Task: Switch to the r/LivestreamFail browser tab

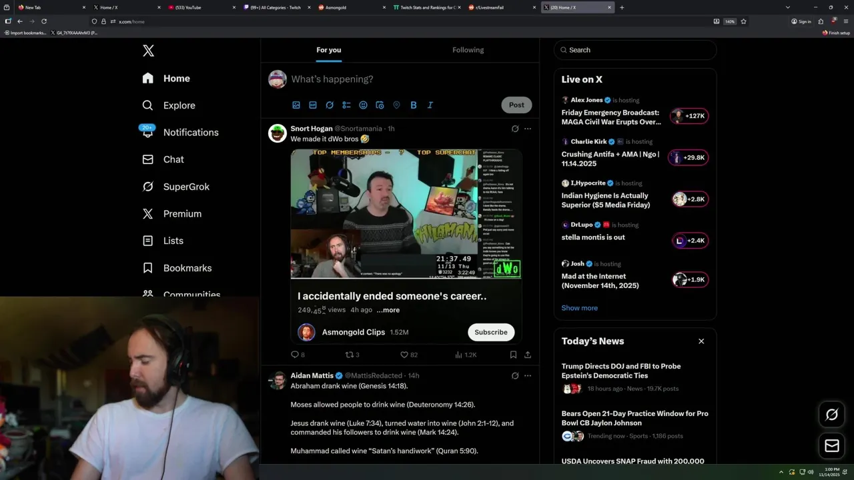Action: (x=501, y=7)
